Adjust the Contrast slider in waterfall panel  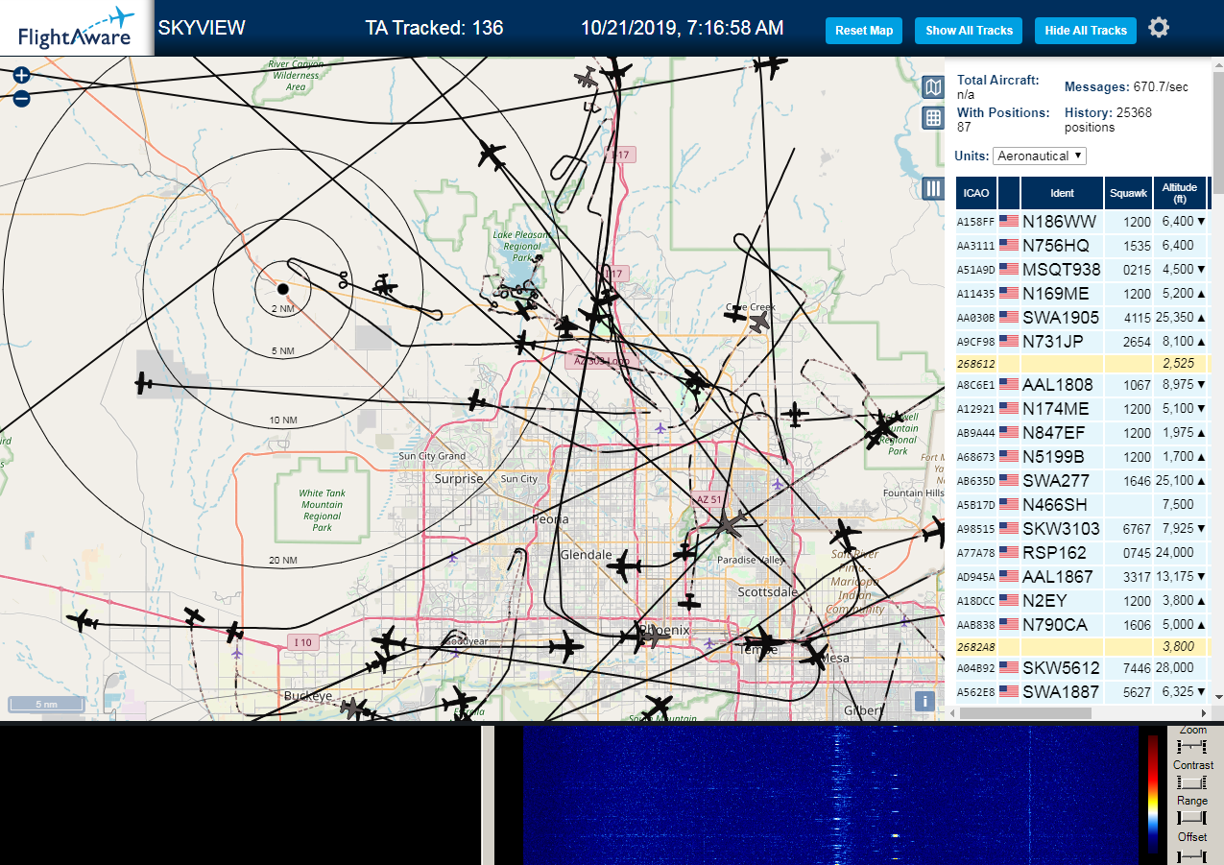click(1191, 782)
